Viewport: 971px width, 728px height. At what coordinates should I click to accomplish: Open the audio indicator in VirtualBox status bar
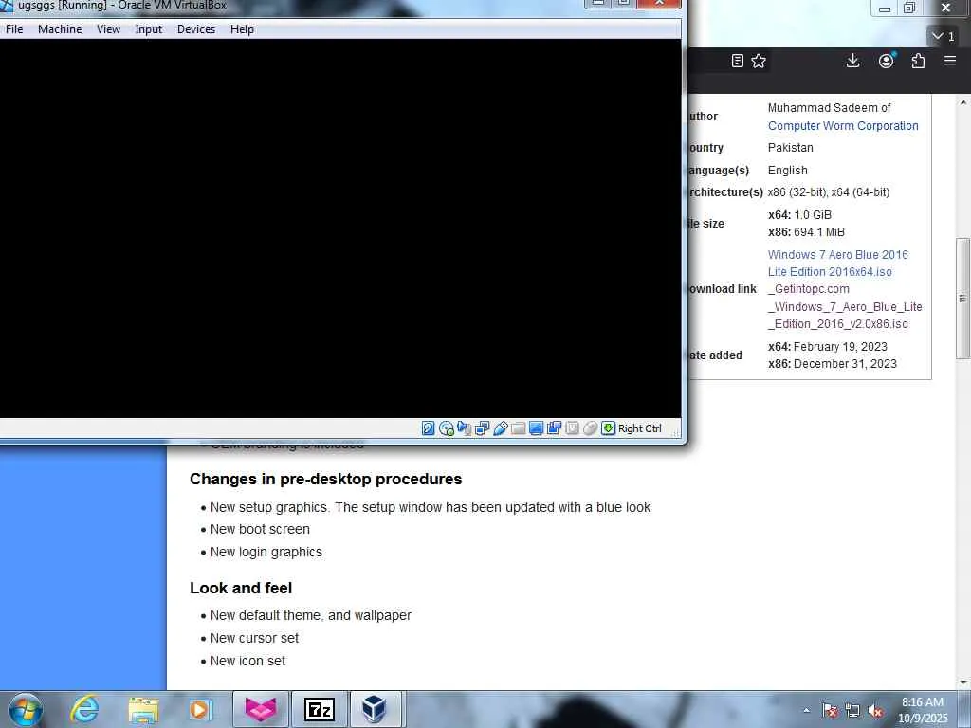coord(464,428)
